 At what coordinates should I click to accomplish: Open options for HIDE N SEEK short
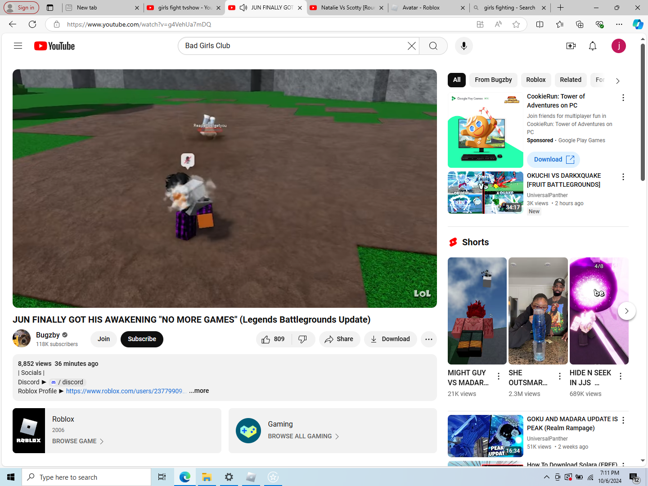(x=621, y=376)
